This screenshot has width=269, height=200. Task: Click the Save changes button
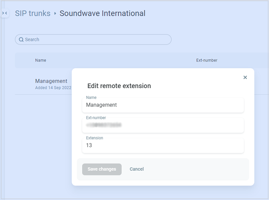tap(102, 169)
